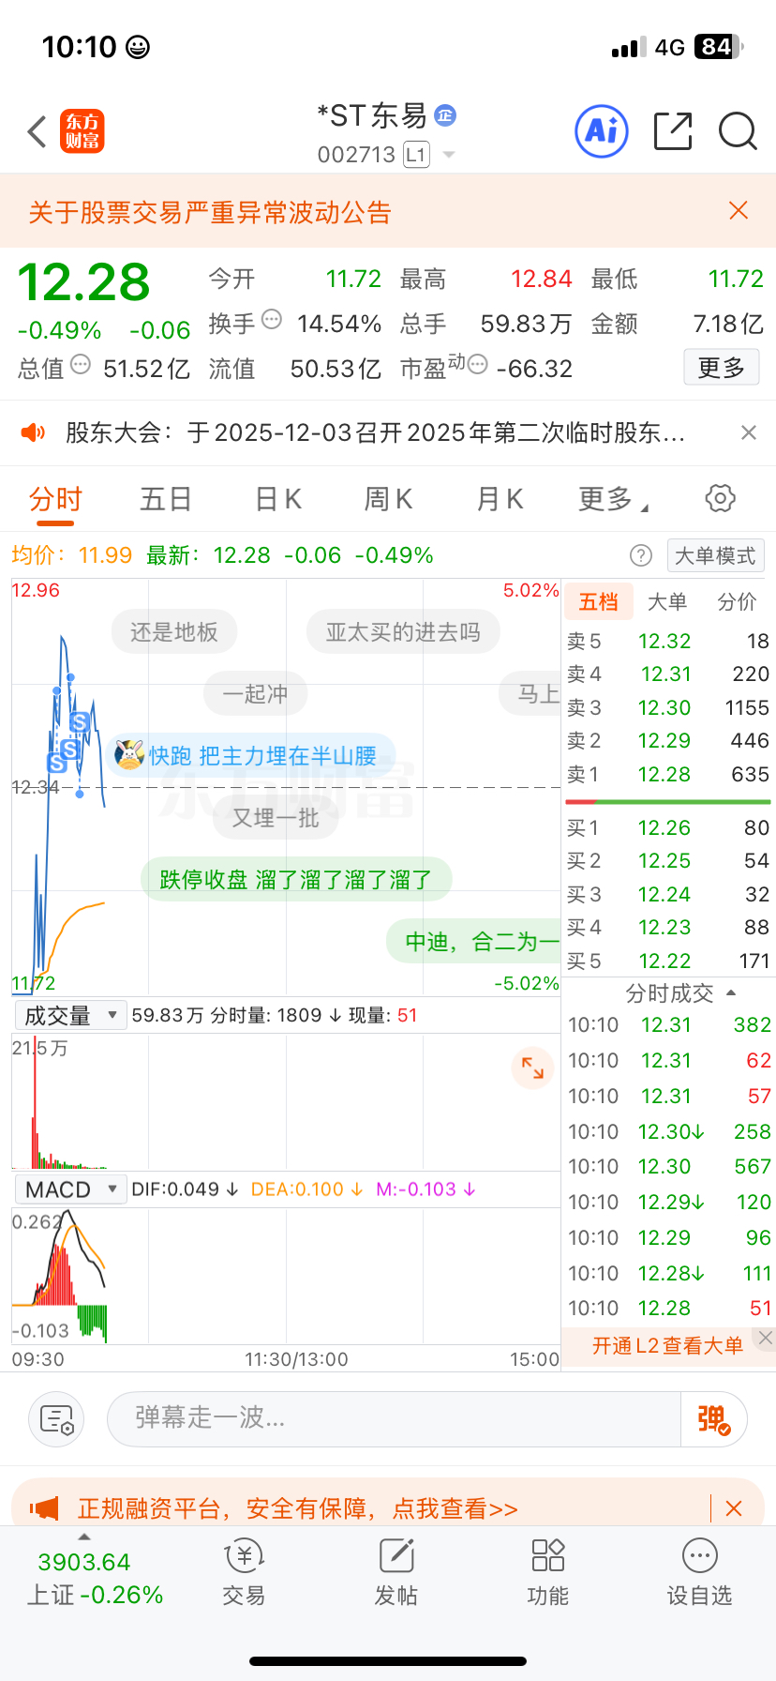Close the 融资平台 promotion banner
Screen dimensions: 776x1681
[734, 1508]
